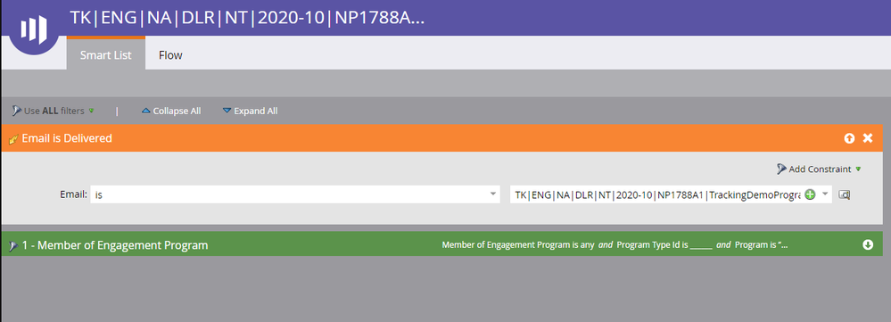The height and width of the screenshot is (322, 891).
Task: Remove the Email is Delivered trigger
Action: tap(868, 138)
